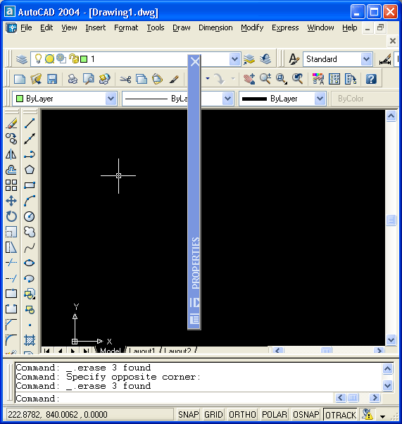The height and width of the screenshot is (424, 402).
Task: Toggle the GRID status button
Action: click(213, 415)
